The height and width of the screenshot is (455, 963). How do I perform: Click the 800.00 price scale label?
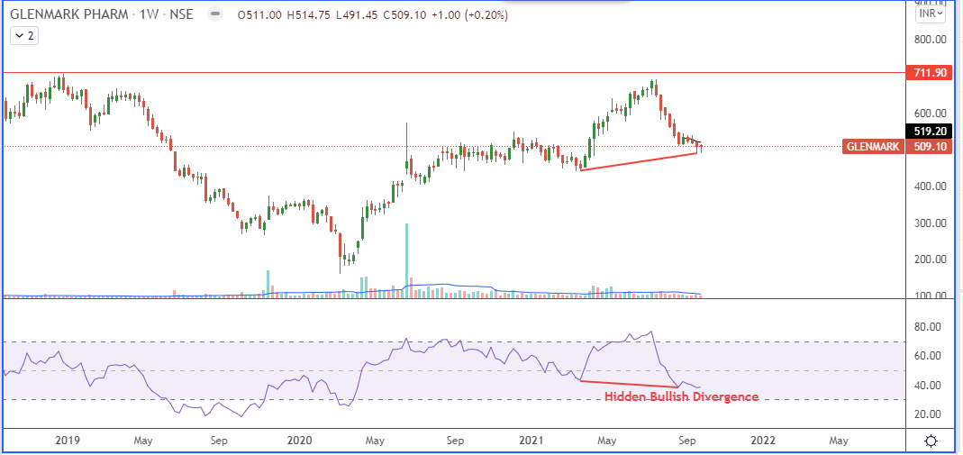pyautogui.click(x=931, y=40)
